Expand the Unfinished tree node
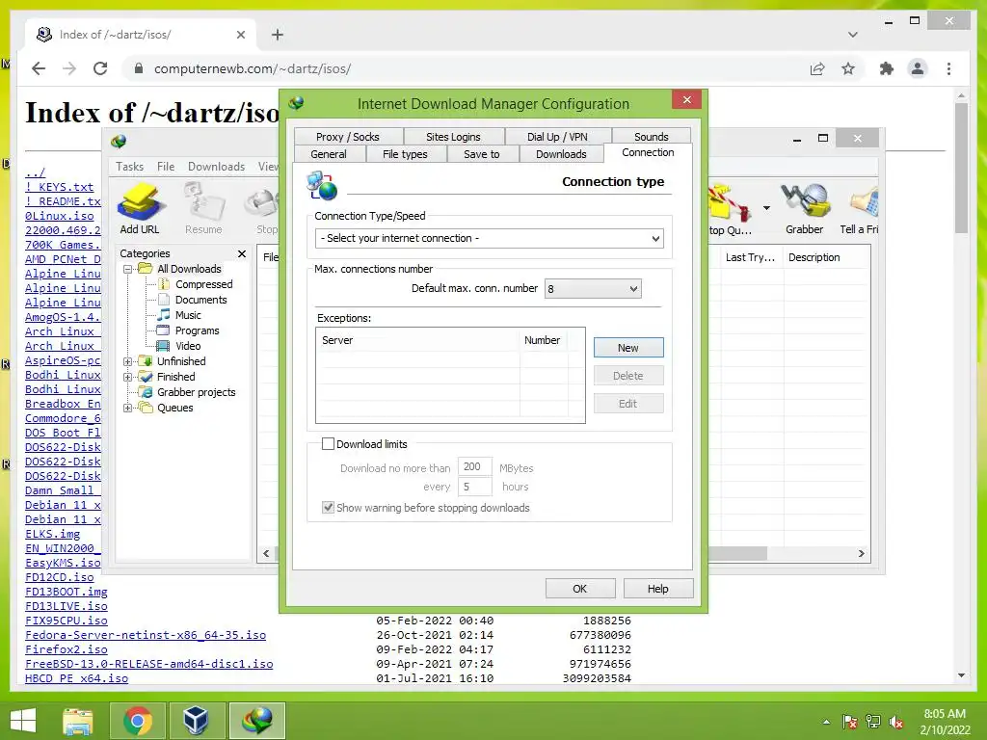Image resolution: width=987 pixels, height=740 pixels. tap(128, 362)
